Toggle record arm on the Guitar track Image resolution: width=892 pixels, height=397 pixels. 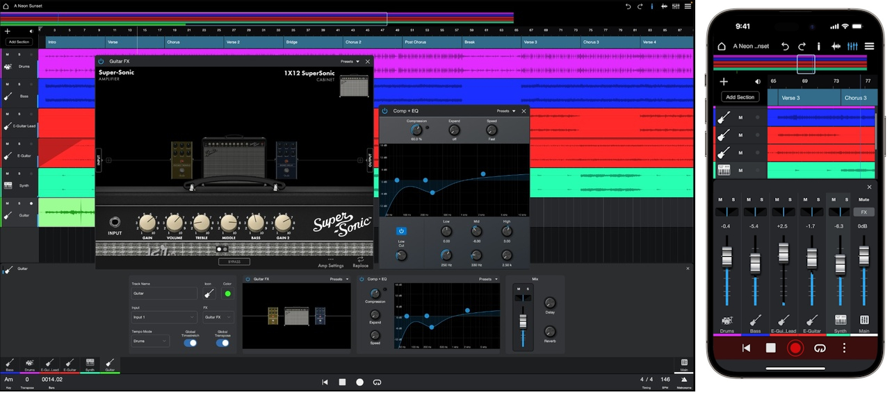coord(31,203)
